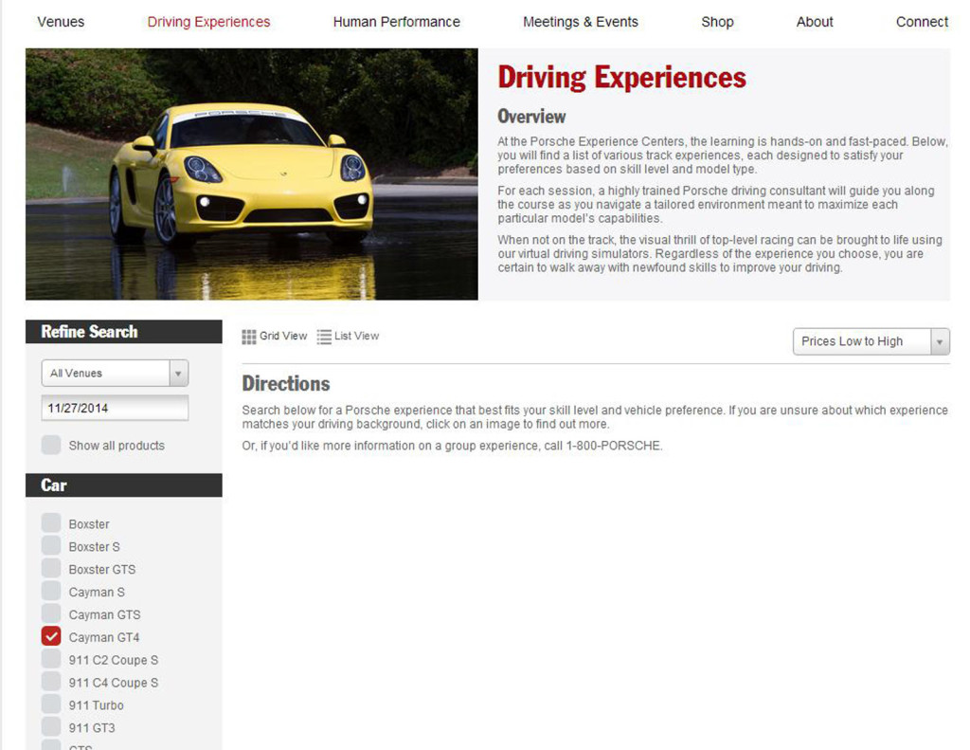This screenshot has height=750, width=970.
Task: Open Human Performance menu
Action: click(x=397, y=22)
